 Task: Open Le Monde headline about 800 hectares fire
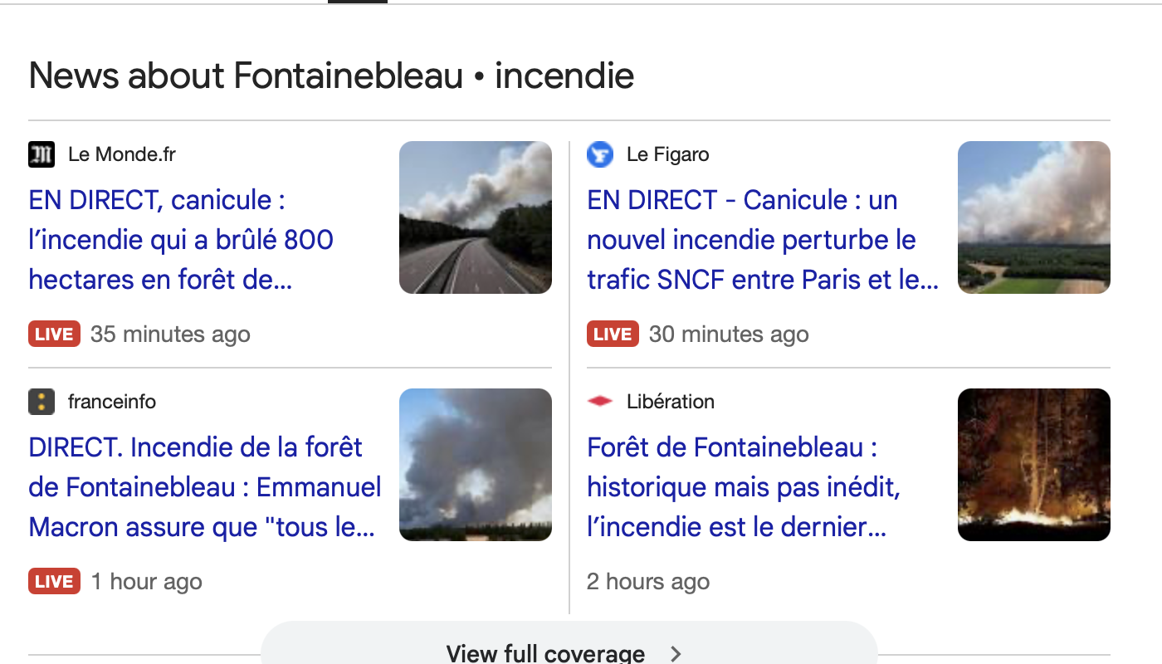tap(181, 240)
